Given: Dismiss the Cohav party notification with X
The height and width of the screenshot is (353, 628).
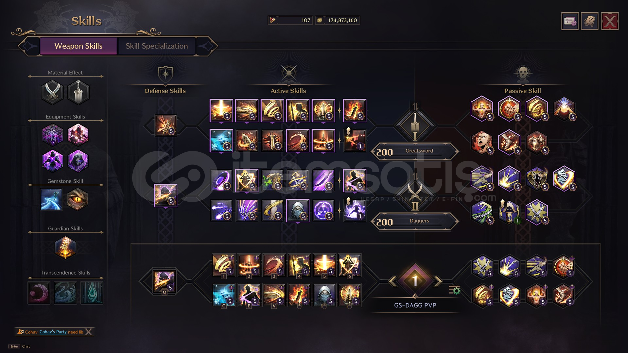Looking at the screenshot, I should 89,332.
